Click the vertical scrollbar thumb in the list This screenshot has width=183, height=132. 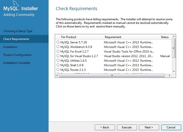[x=174, y=48]
